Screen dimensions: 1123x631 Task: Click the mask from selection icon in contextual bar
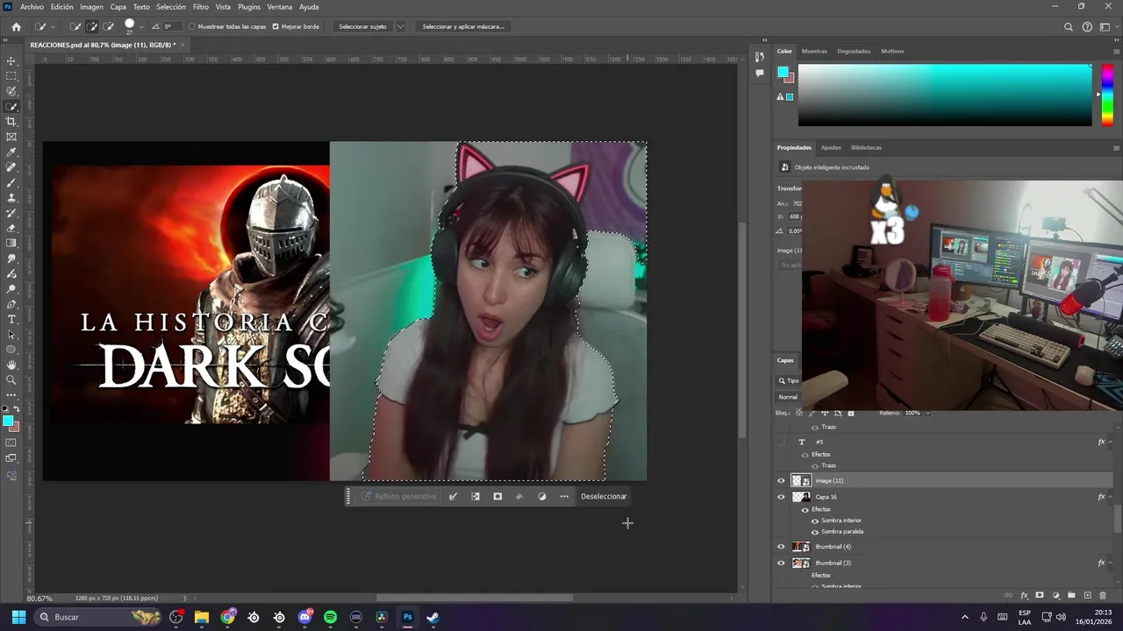click(497, 496)
